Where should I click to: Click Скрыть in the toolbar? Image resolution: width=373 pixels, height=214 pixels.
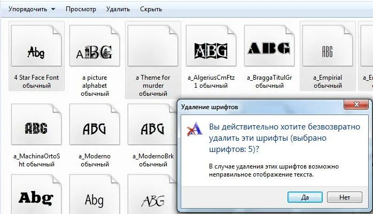[151, 9]
